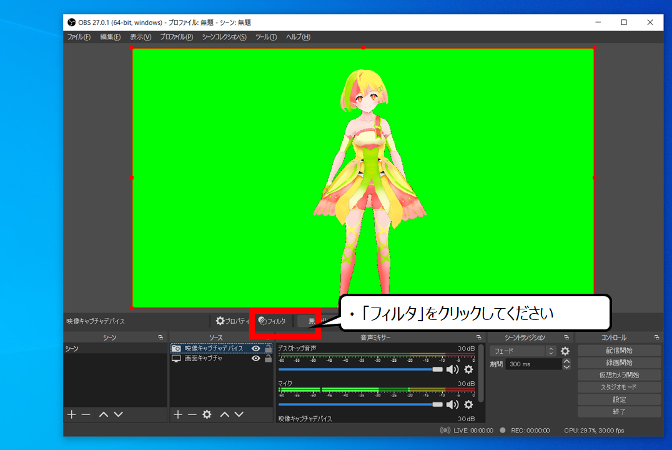
Task: Decrease the 期間 duration with down arrow
Action: pos(566,367)
